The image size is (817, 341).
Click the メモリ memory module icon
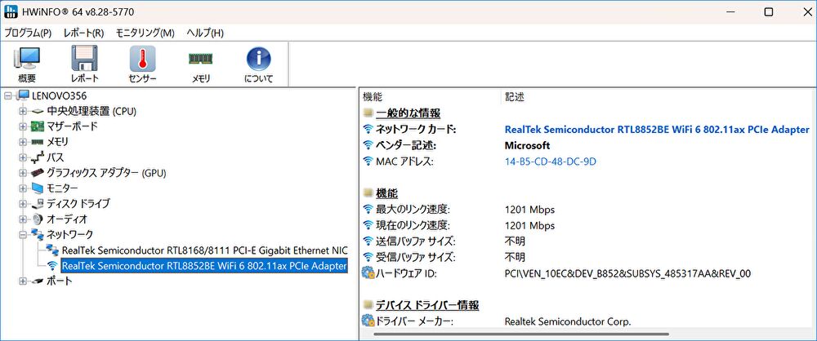(200, 64)
